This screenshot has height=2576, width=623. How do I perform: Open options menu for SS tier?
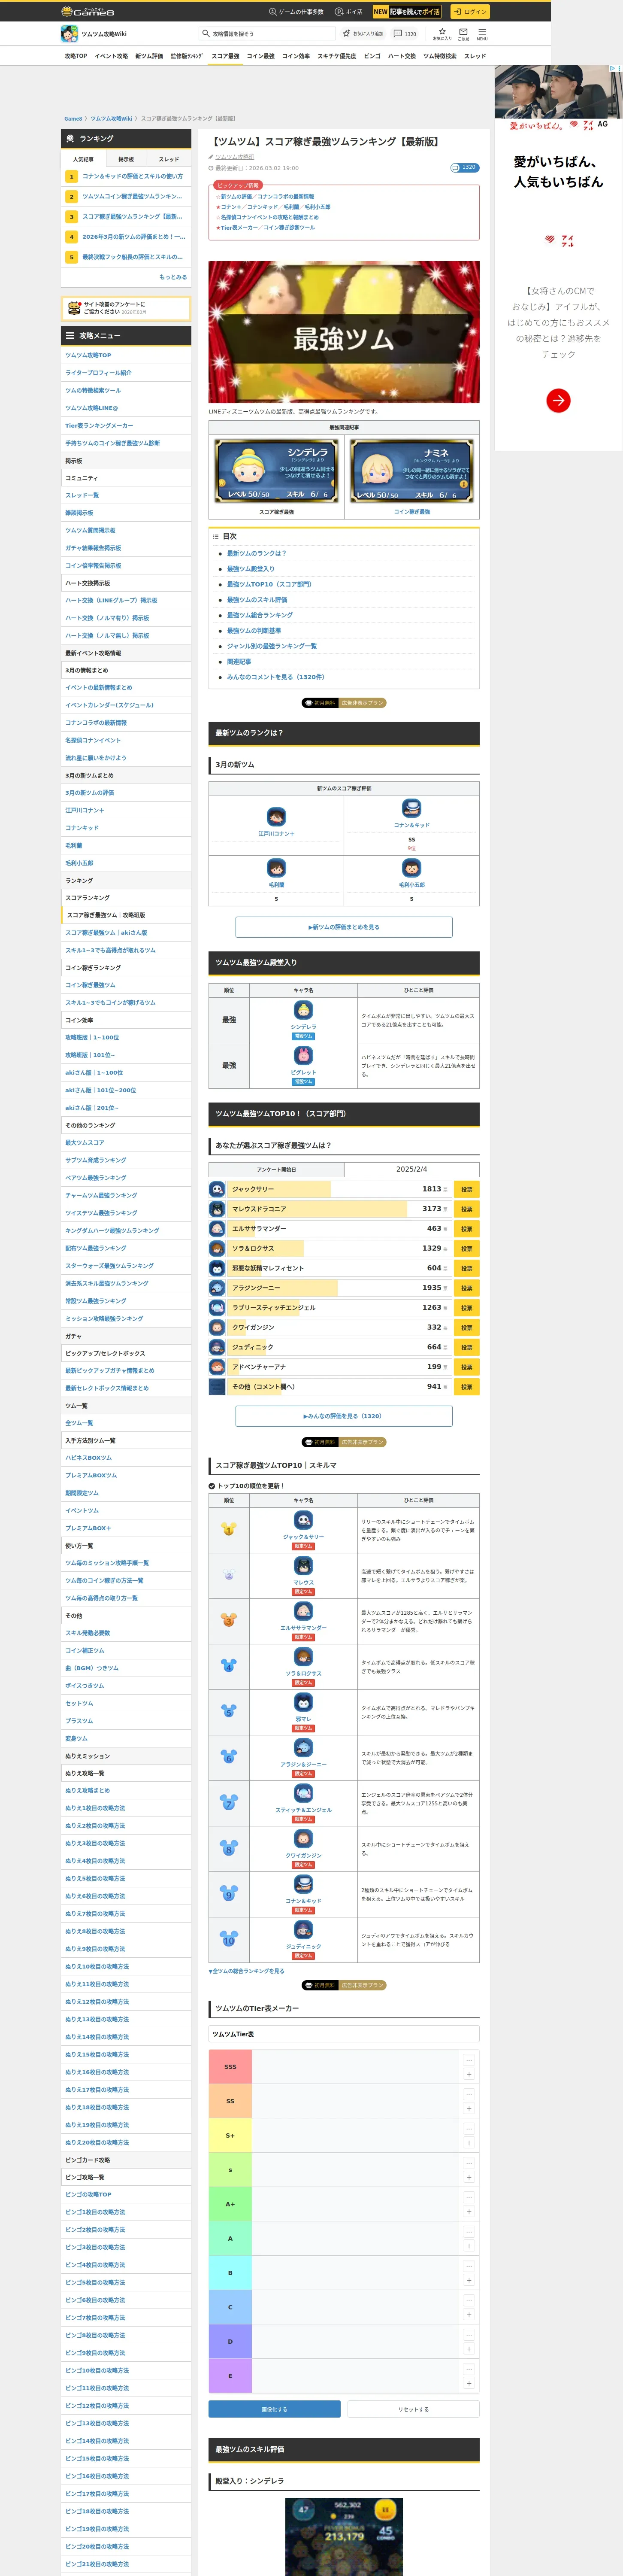(469, 2094)
